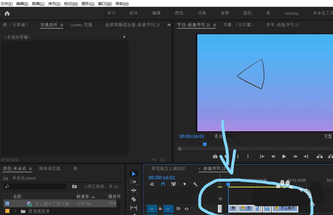Open the 节目 panel menu icon

click(x=215, y=25)
